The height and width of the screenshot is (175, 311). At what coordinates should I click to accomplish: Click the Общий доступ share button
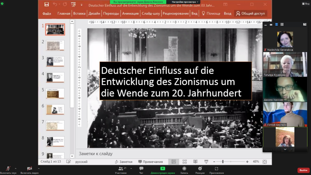pos(250,13)
